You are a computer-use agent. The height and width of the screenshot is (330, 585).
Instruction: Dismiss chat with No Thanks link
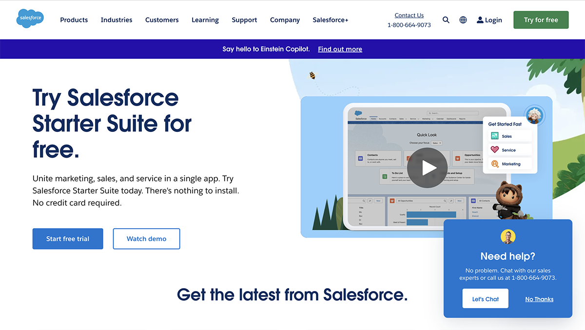(x=539, y=299)
